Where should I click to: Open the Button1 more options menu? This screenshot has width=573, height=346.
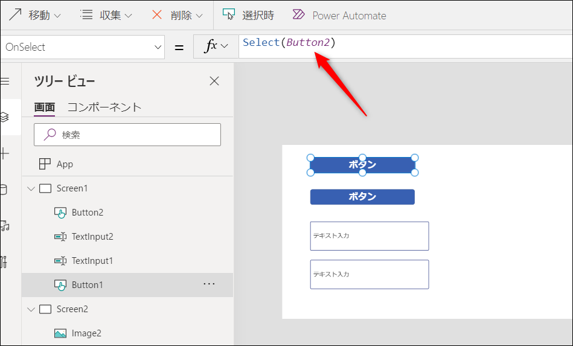coord(209,284)
